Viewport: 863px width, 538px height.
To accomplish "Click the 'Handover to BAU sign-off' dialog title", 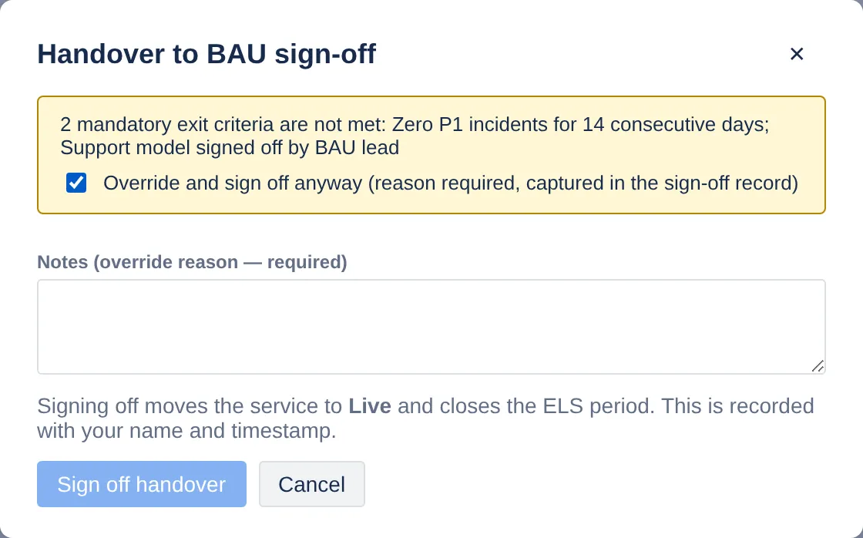I will coord(207,54).
